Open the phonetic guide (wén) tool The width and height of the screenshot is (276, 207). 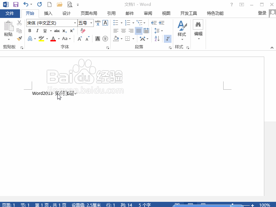point(98,23)
